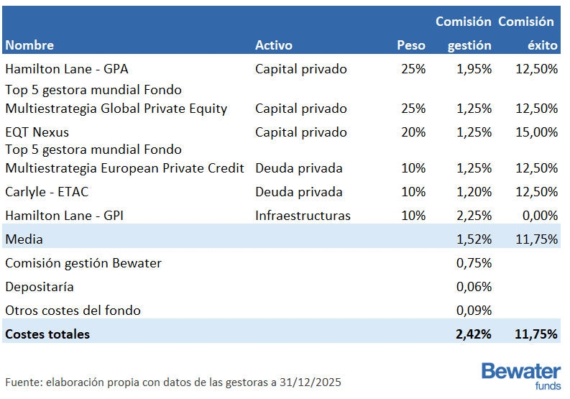Select the Peso column header

coord(411,45)
